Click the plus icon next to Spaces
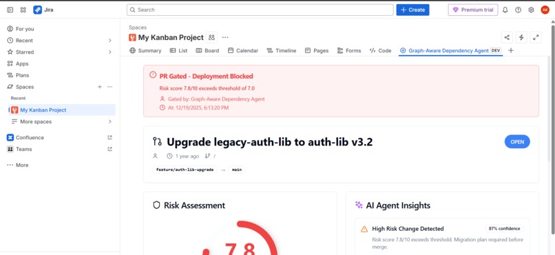Viewport: 555px width, 255px height. pos(99,87)
